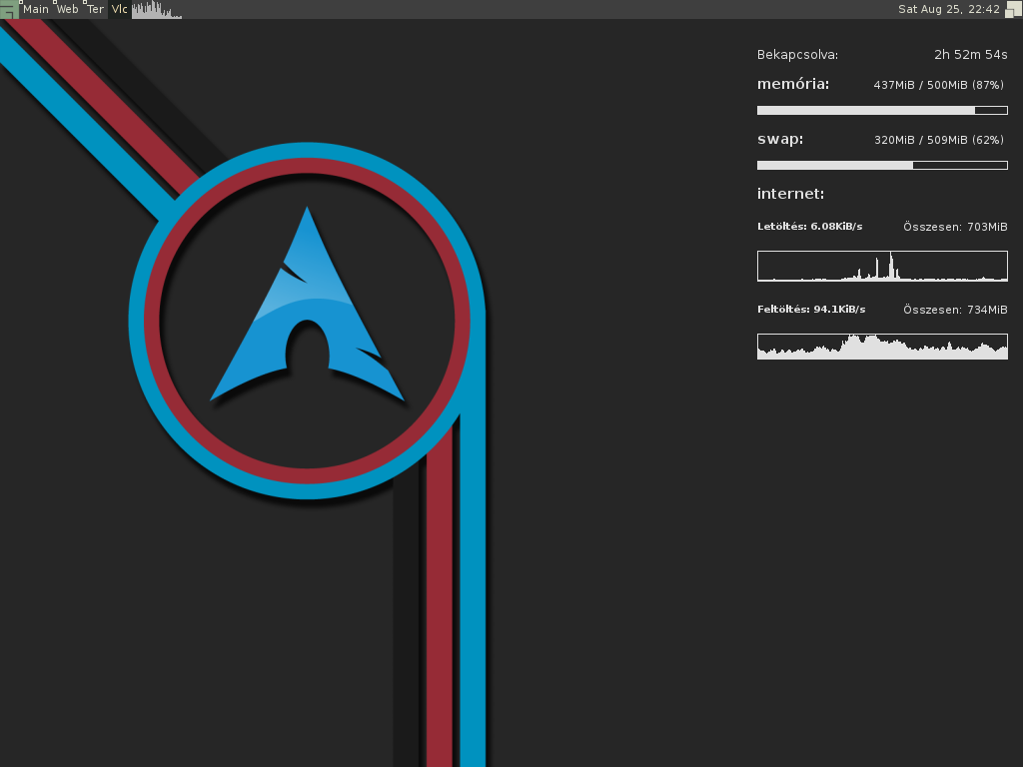Click the memória usage bar

pyautogui.click(x=882, y=110)
